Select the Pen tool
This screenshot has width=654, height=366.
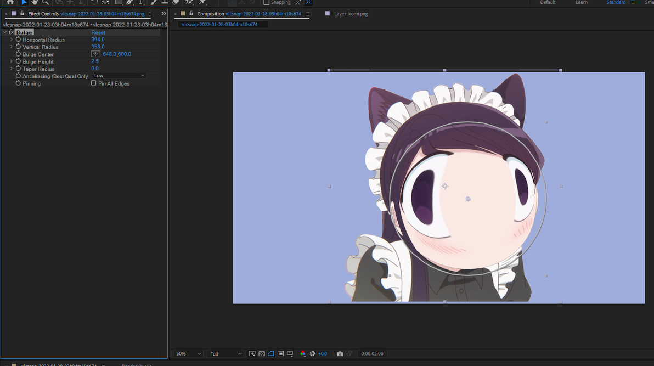129,2
